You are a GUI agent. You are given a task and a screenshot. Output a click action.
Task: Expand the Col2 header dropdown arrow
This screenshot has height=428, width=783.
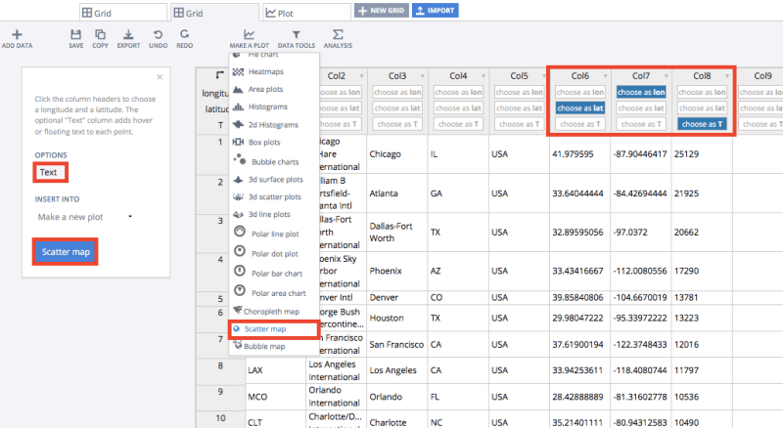coord(361,76)
